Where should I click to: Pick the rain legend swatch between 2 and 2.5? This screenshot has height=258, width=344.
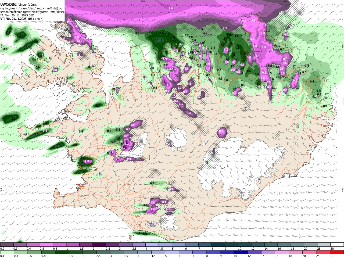89,252
